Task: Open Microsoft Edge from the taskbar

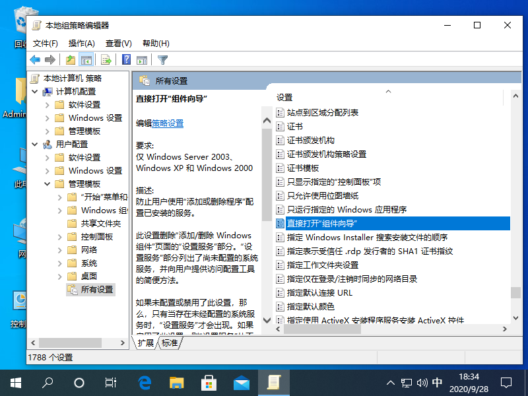Action: click(144, 381)
